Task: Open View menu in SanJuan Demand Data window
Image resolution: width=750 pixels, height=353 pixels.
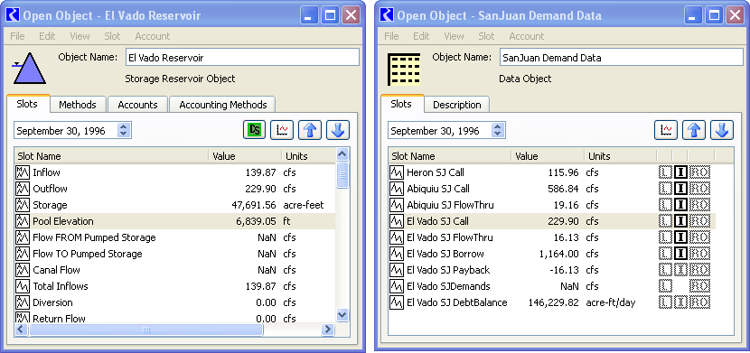Action: (x=454, y=36)
